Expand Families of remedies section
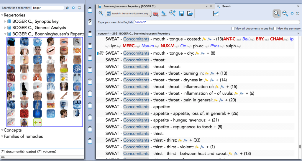 [2, 136]
